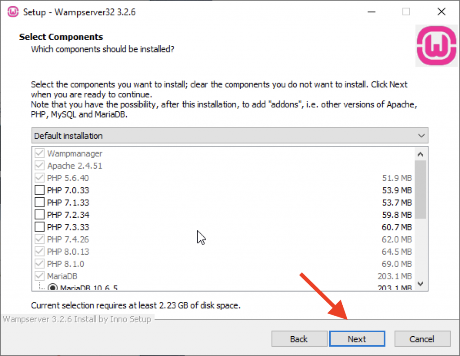Click Next to continue setup
Image resolution: width=460 pixels, height=356 pixels.
357,339
